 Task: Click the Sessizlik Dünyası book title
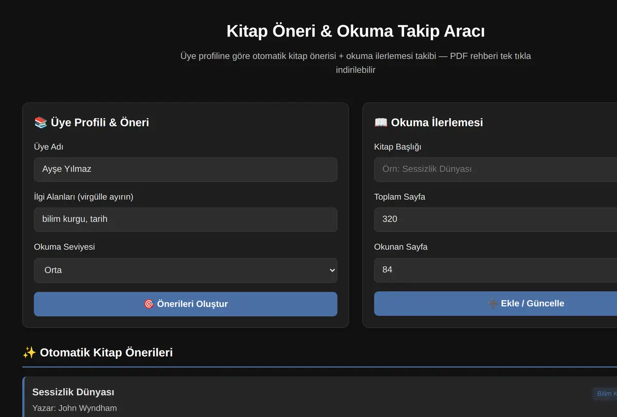coord(74,392)
